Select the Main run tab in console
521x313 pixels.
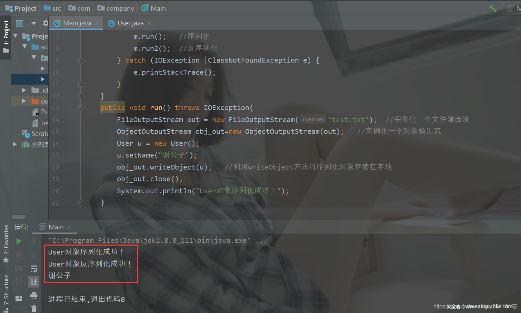(56, 227)
